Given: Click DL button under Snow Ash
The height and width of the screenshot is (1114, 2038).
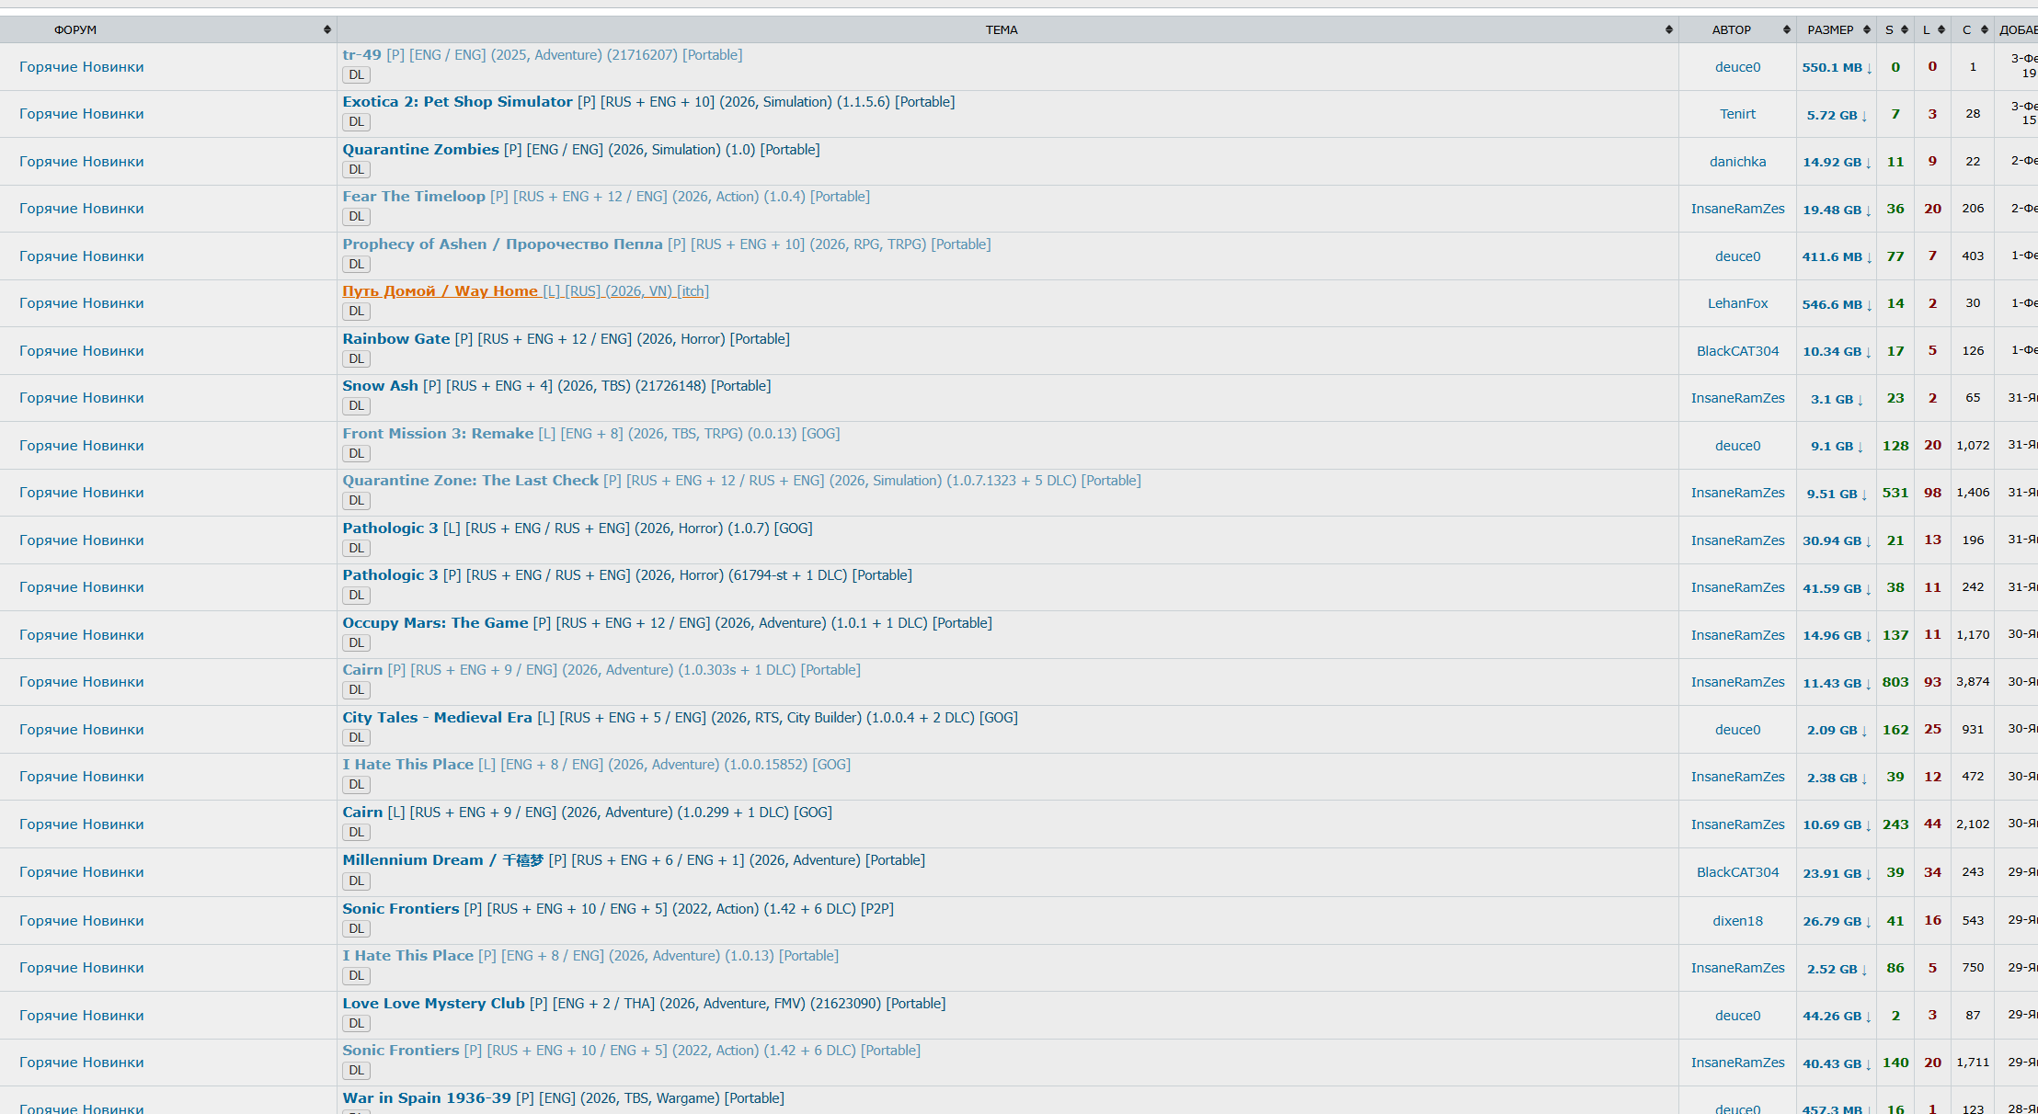Looking at the screenshot, I should tap(356, 405).
